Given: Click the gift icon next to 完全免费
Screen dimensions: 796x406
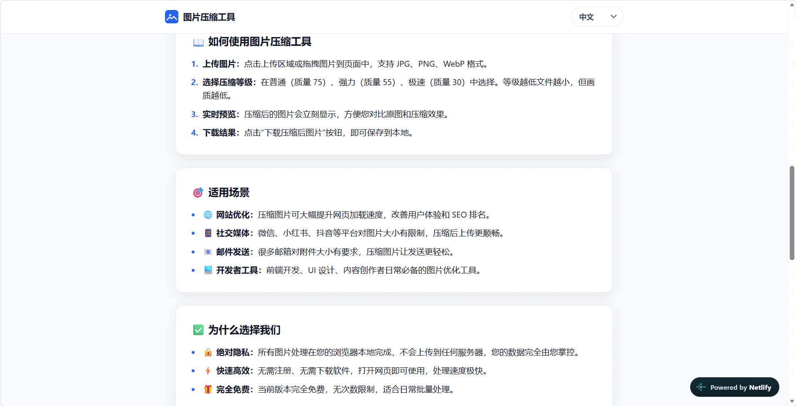Looking at the screenshot, I should pyautogui.click(x=208, y=389).
